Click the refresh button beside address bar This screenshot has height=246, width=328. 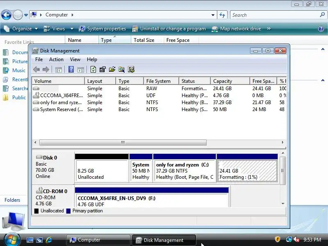222,15
